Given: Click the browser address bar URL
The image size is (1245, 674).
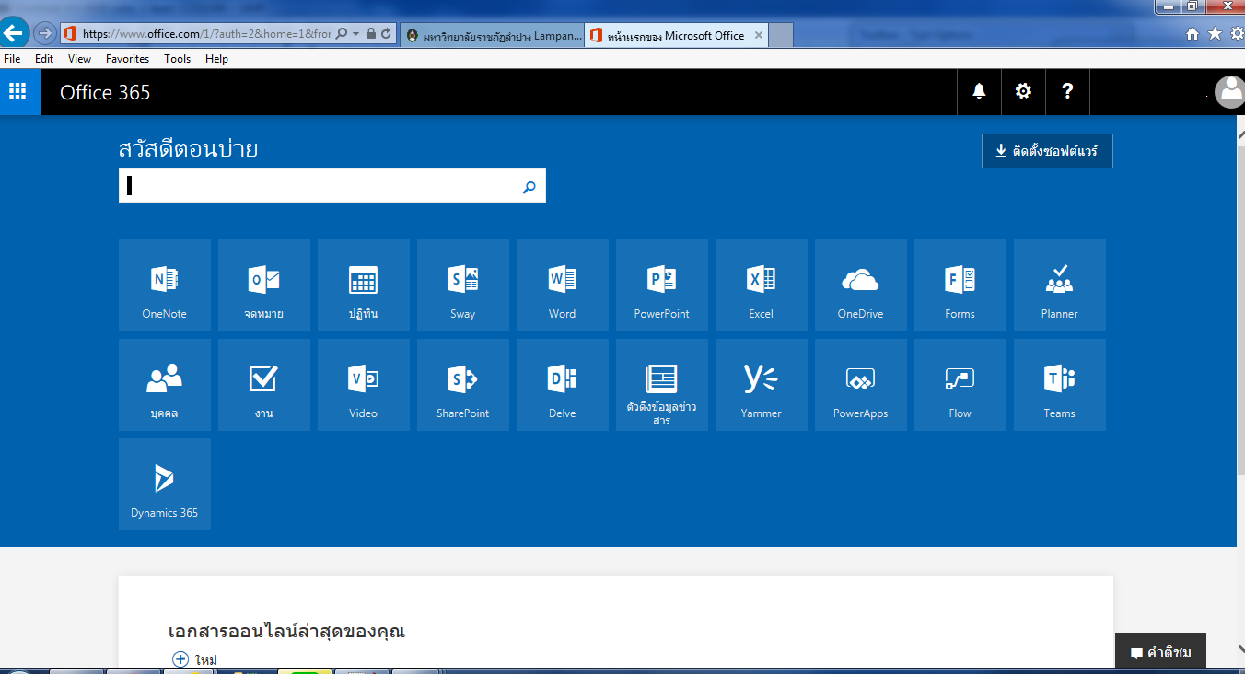Looking at the screenshot, I should click(204, 33).
